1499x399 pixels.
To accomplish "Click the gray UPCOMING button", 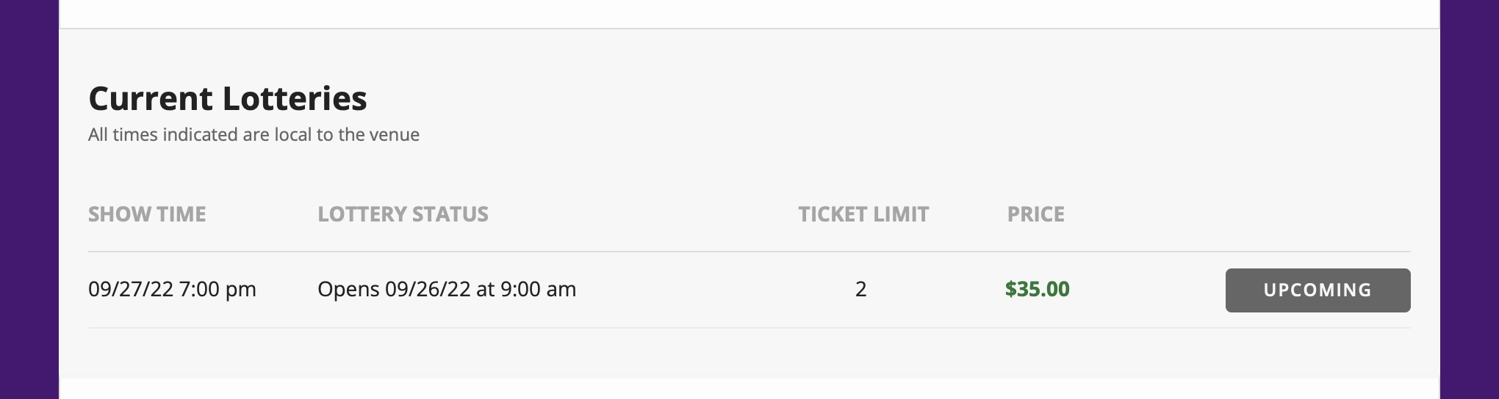I will tap(1318, 290).
